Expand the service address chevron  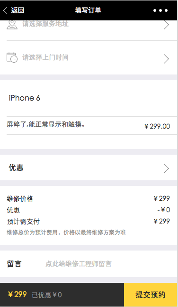click(167, 25)
